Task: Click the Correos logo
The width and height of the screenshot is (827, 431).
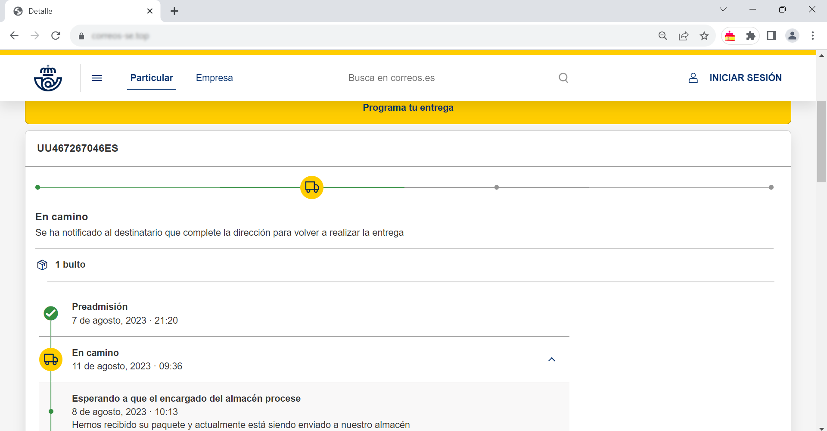Action: click(48, 78)
